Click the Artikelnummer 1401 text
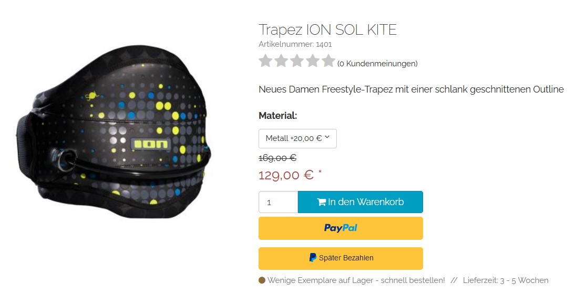Viewport: 576px width, 293px height. tap(295, 45)
